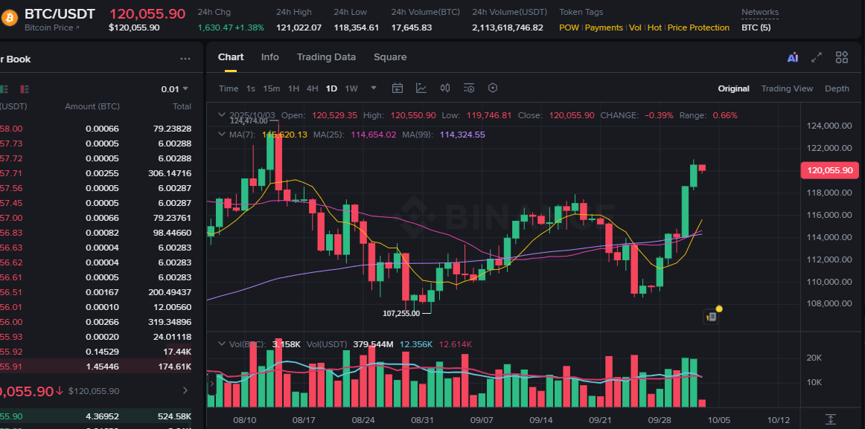865x429 pixels.
Task: Open the extra timeframe dropdown arrow
Action: point(373,88)
